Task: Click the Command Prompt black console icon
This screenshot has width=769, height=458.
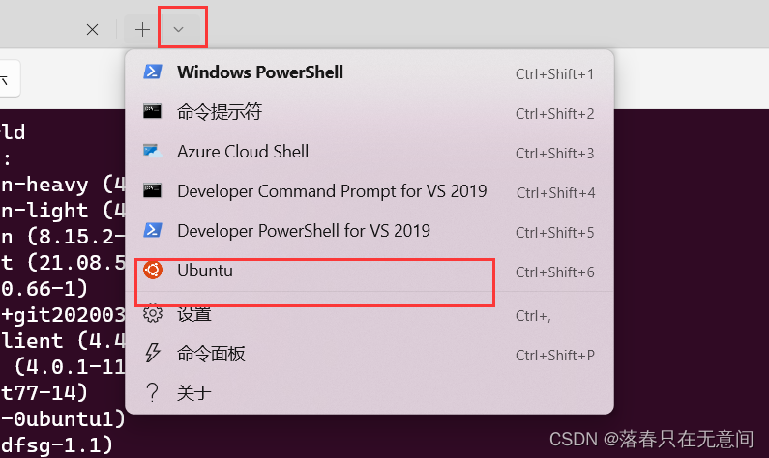Action: pos(153,111)
